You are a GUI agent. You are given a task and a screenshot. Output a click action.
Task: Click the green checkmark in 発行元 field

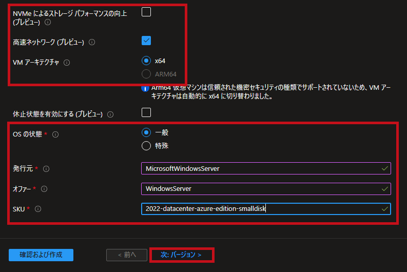(x=385, y=168)
